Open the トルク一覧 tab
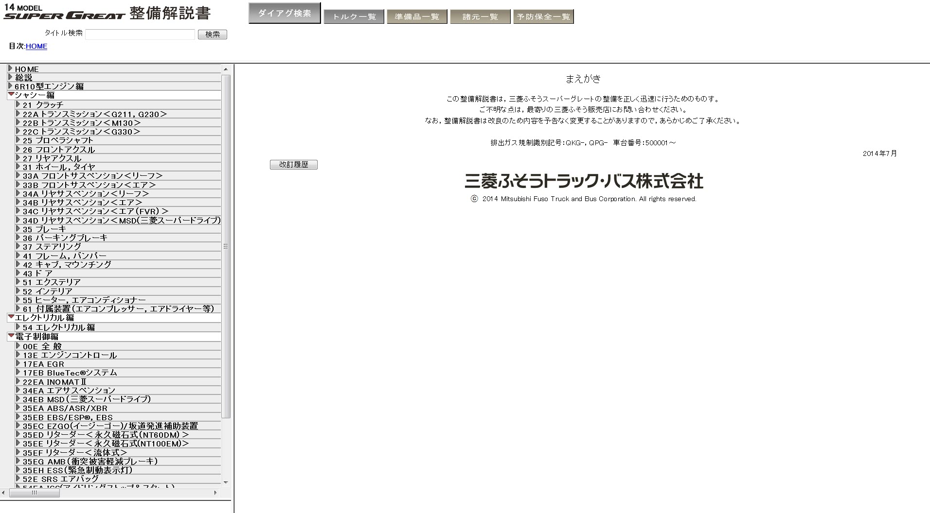 coord(354,17)
